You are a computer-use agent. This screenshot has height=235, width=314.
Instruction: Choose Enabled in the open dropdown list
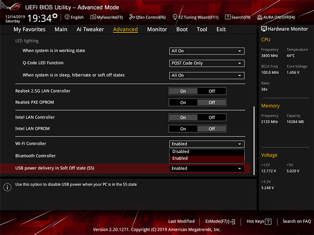point(207,158)
